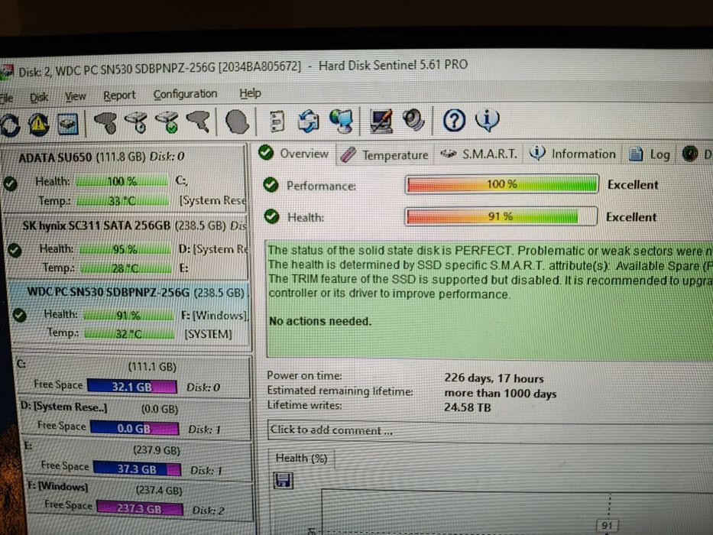Click the Overview Health 91 % bar
Viewport: 713px width, 535px height.
click(501, 216)
